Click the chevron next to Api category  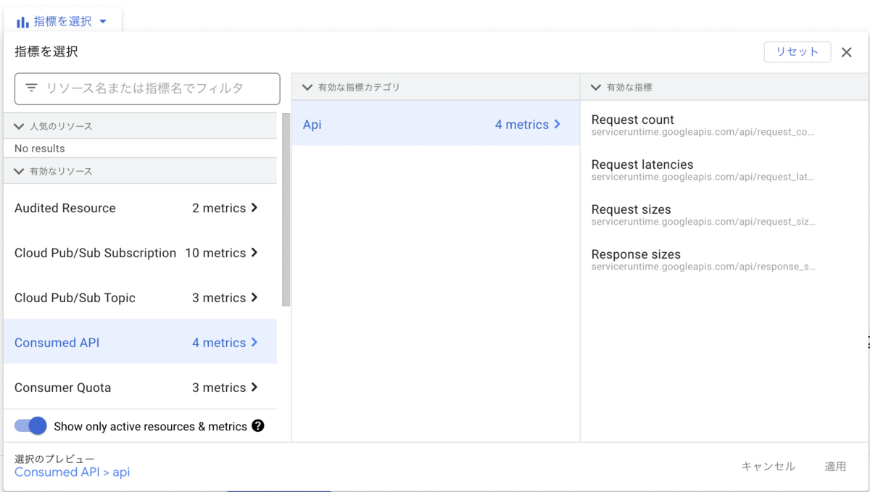coord(556,124)
